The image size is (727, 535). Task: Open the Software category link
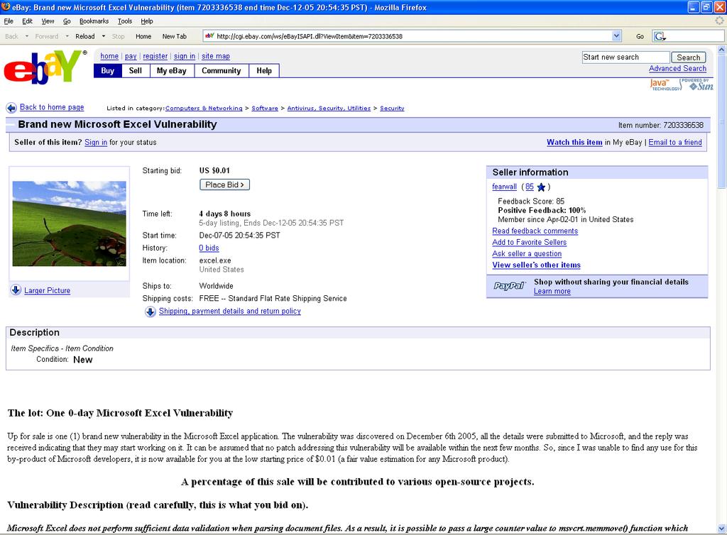(x=265, y=109)
